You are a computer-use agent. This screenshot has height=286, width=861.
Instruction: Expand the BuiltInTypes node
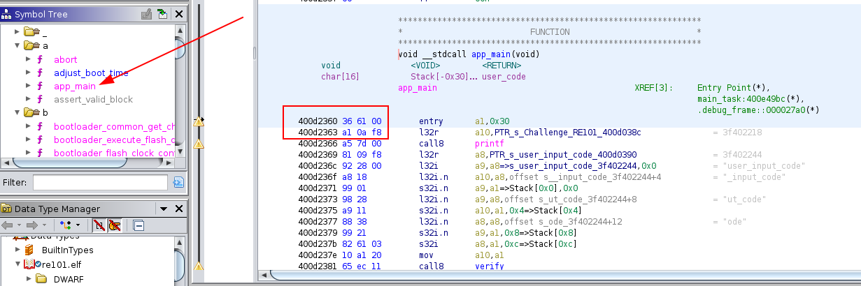point(17,250)
